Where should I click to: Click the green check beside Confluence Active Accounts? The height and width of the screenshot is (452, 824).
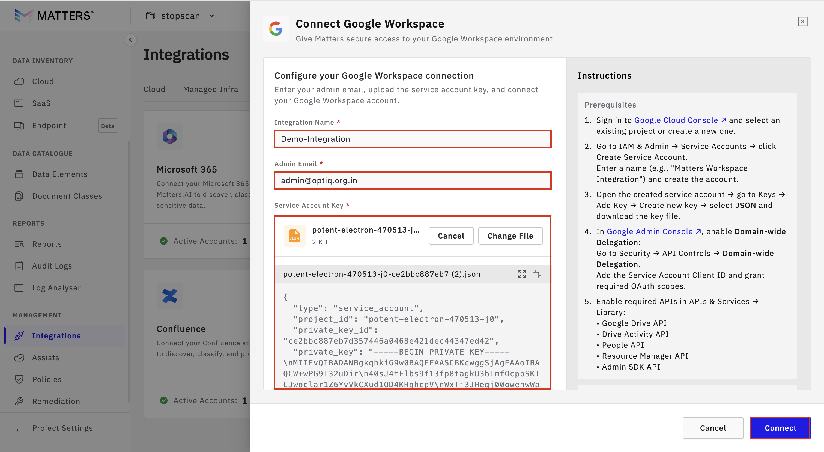163,400
